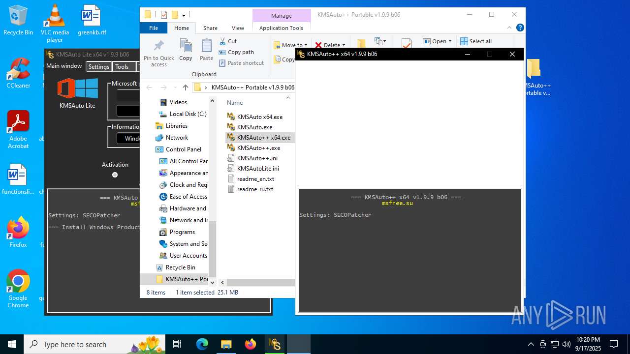Click msfree.su link in KMSAuto++ log
The width and height of the screenshot is (630, 354).
point(397,203)
